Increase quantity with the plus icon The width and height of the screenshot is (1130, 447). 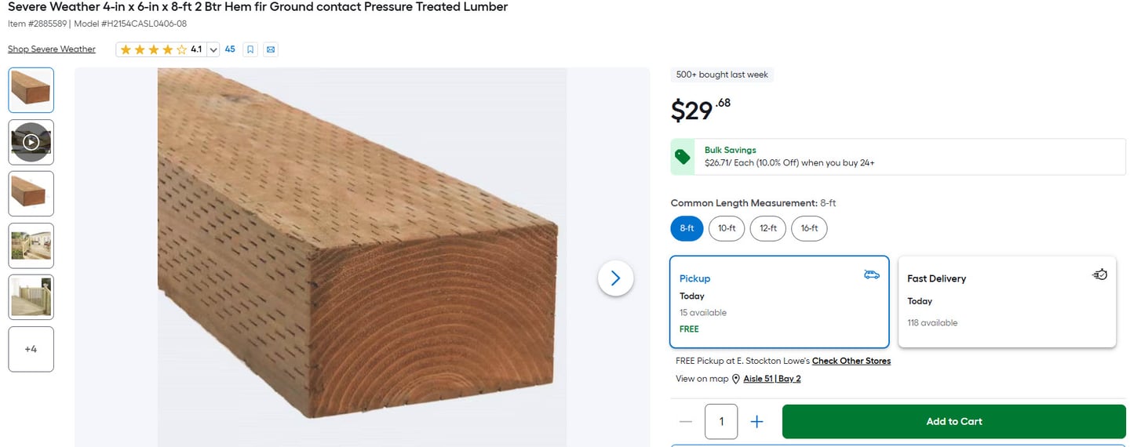click(x=756, y=422)
